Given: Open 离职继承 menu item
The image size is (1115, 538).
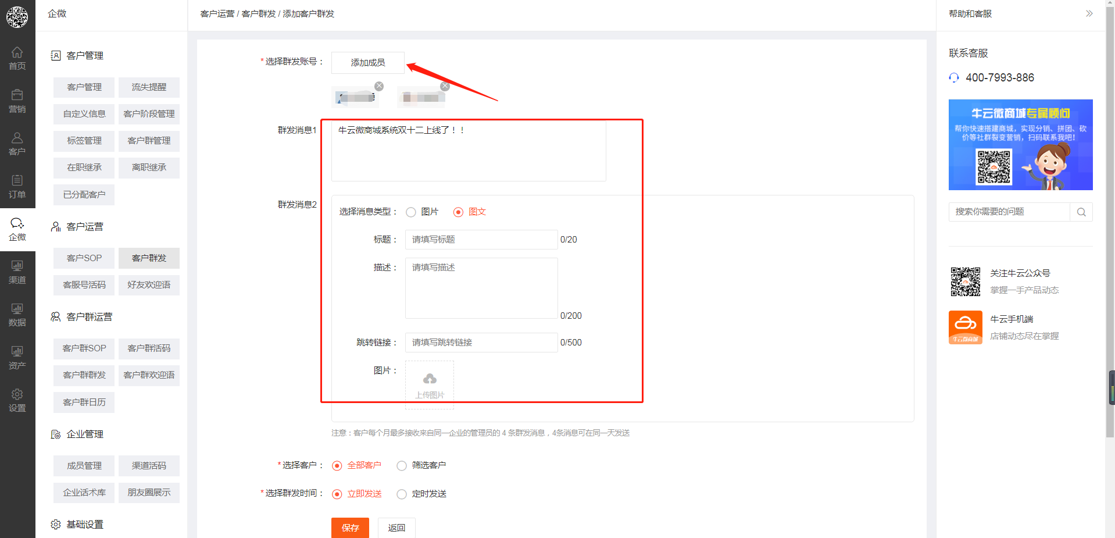Looking at the screenshot, I should click(x=149, y=168).
